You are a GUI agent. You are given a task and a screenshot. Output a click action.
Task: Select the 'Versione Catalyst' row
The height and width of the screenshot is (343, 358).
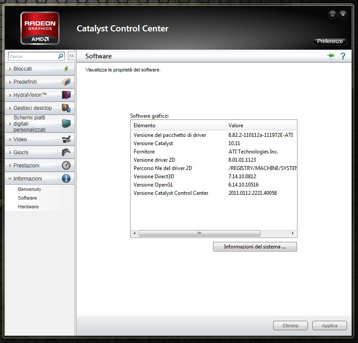[214, 143]
